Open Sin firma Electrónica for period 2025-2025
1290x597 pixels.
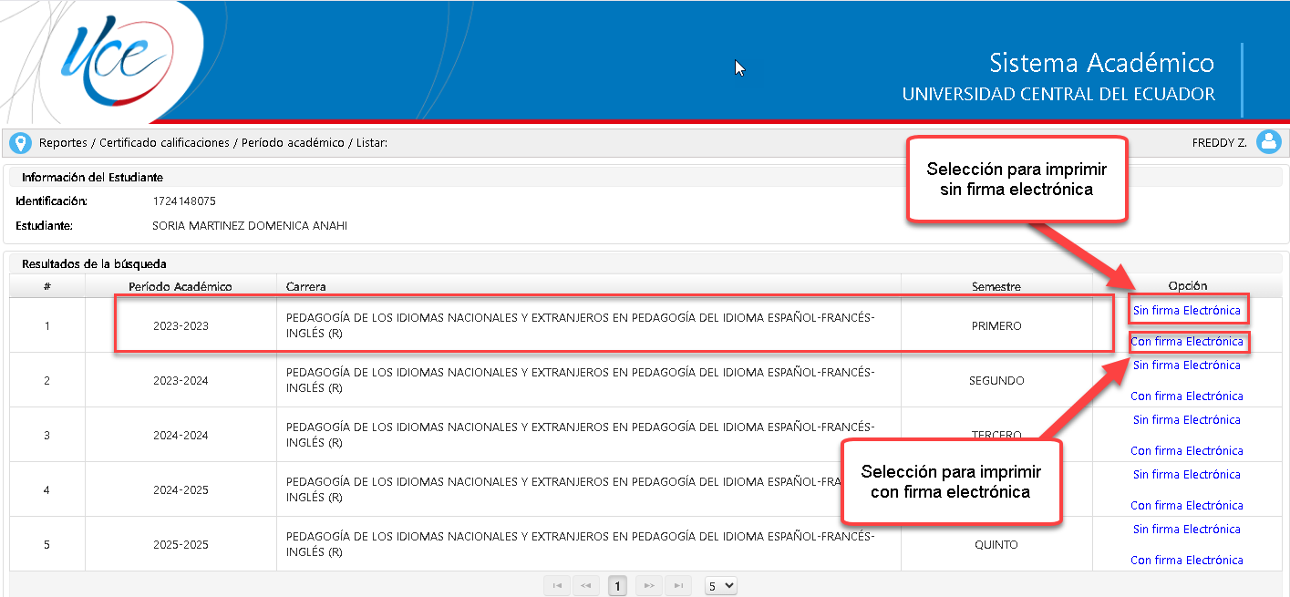1186,530
